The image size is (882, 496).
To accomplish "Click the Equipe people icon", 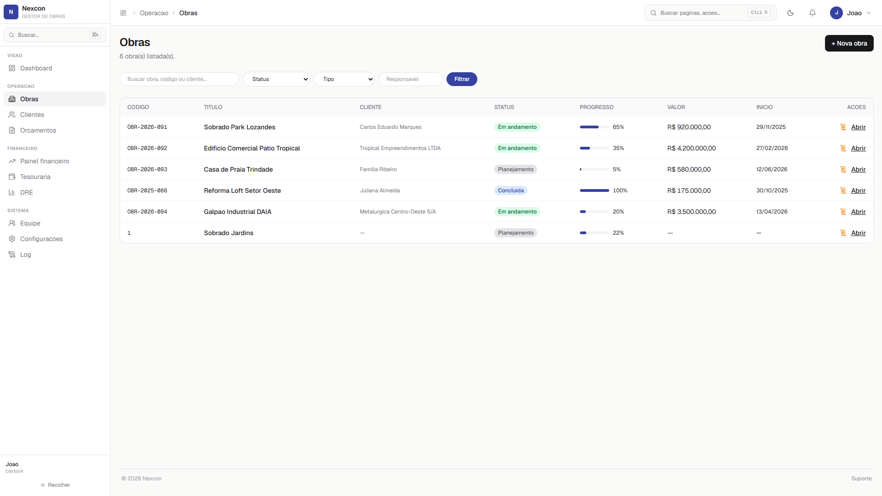I will (x=12, y=223).
